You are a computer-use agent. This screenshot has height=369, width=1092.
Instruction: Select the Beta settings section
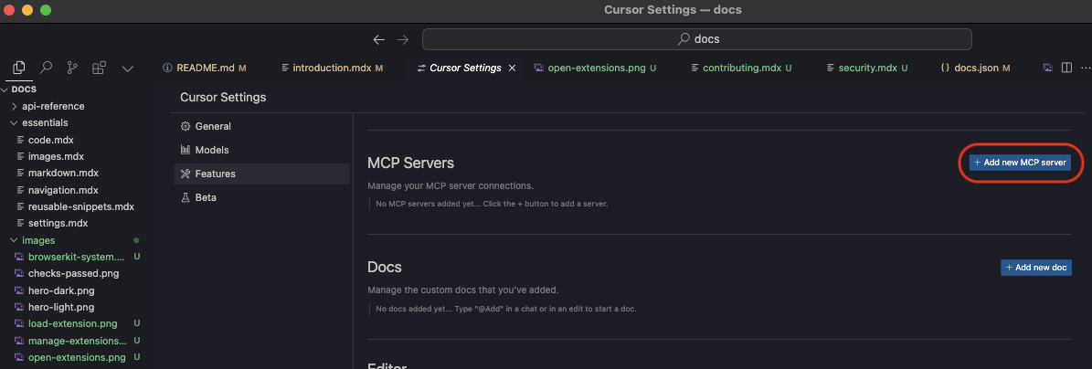262,197
